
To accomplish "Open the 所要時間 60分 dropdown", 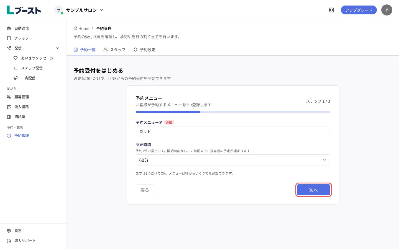I will [233, 160].
